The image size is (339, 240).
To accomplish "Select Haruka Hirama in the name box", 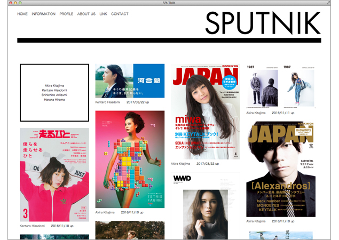I will tap(54, 100).
